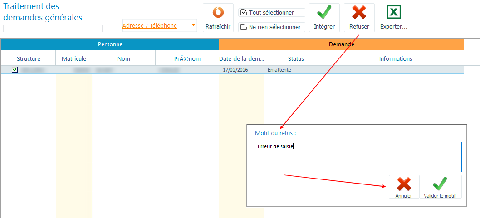Image resolution: width=480 pixels, height=218 pixels.
Task: Click the Date de la demande header
Action: [241, 59]
